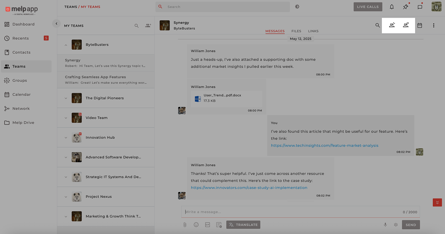Viewport: 445px width, 234px height.
Task: Click the Write a message field
Action: click(x=290, y=212)
